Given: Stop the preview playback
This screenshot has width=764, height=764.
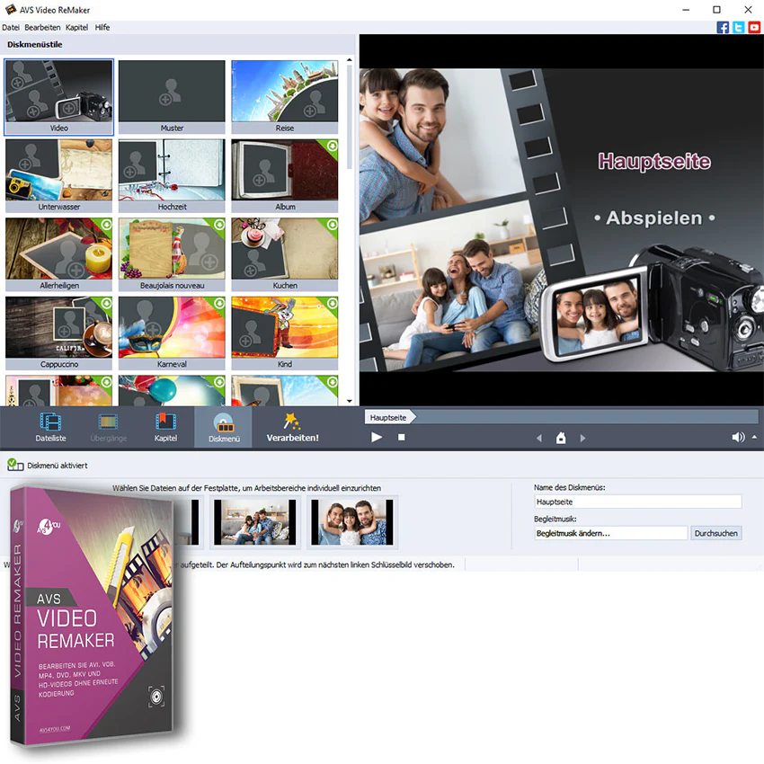Looking at the screenshot, I should tap(401, 437).
